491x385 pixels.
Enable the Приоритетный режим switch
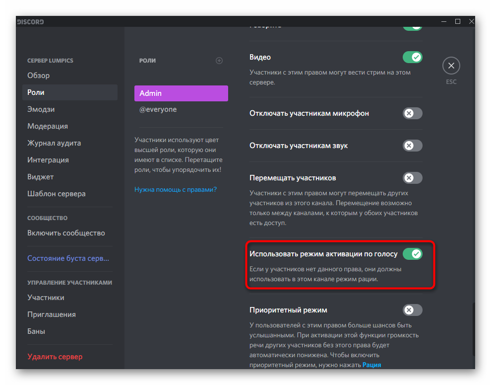click(x=412, y=310)
